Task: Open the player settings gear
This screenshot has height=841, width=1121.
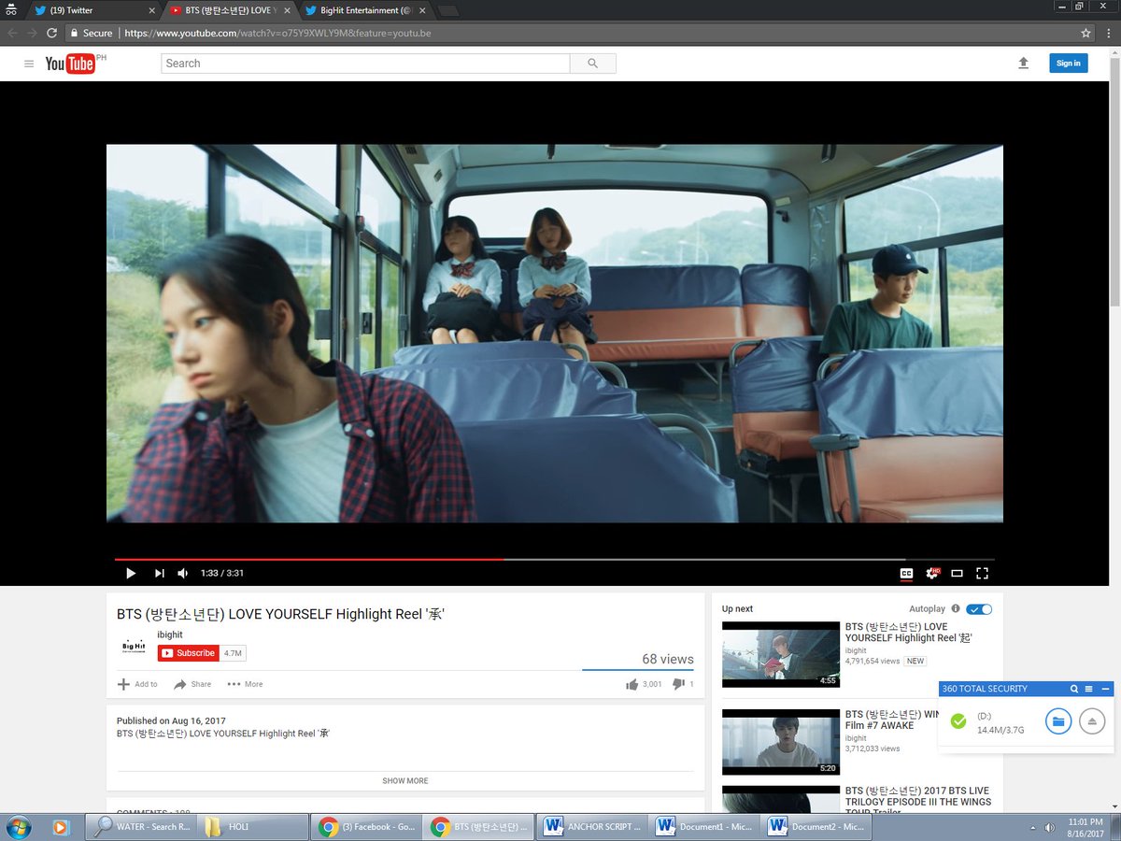Action: pos(931,573)
